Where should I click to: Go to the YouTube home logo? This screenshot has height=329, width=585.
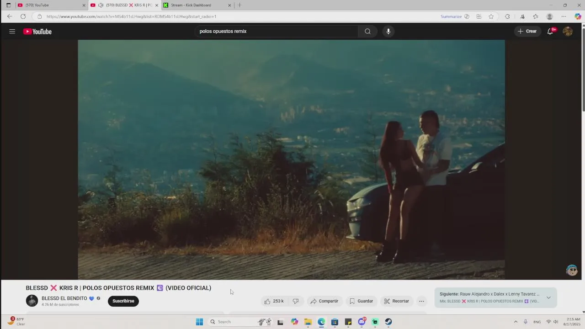coord(37,32)
